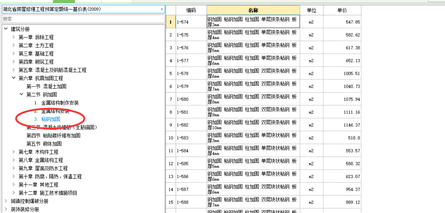
Task: Click name cell 单层块状粘钢 板厚5mm
Action: [x=253, y=164]
